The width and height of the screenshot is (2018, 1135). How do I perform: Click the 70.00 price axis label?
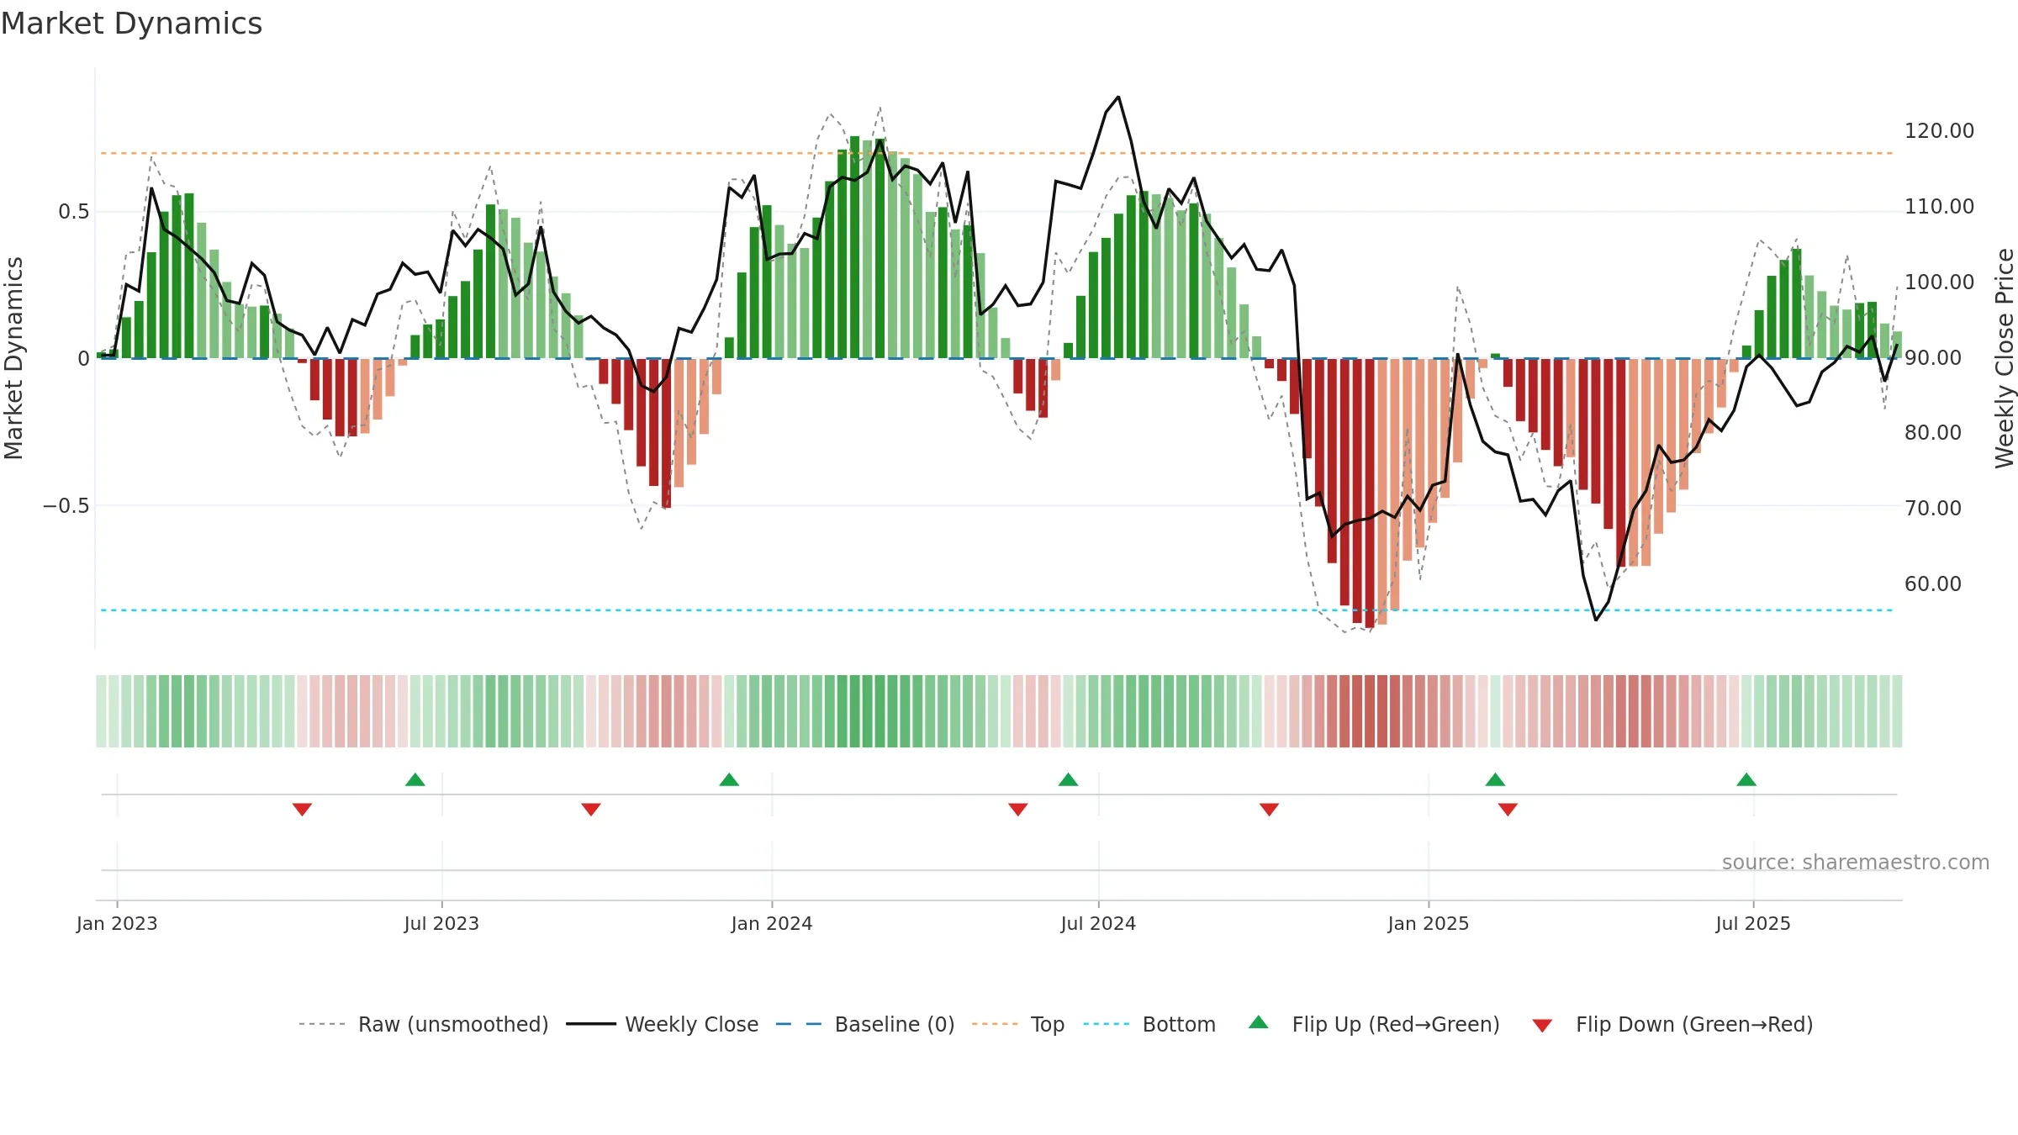(x=1933, y=509)
